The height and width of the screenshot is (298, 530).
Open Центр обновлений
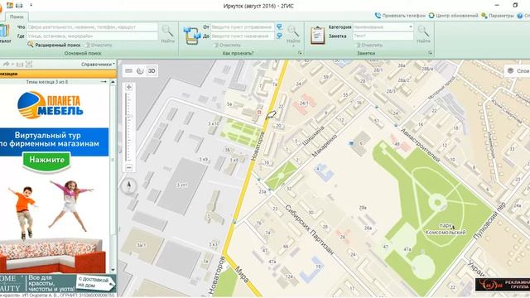click(x=453, y=16)
